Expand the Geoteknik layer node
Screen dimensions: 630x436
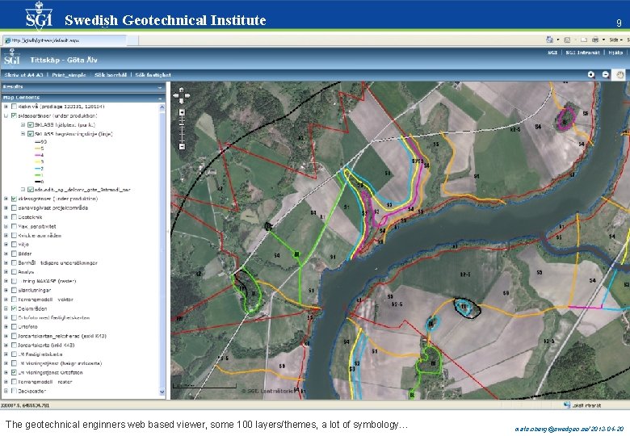coord(6,217)
